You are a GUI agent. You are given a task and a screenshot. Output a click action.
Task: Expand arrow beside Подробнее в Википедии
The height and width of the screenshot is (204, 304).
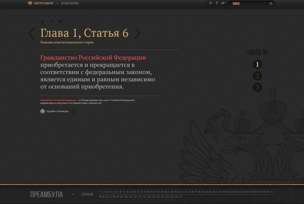coord(74,111)
